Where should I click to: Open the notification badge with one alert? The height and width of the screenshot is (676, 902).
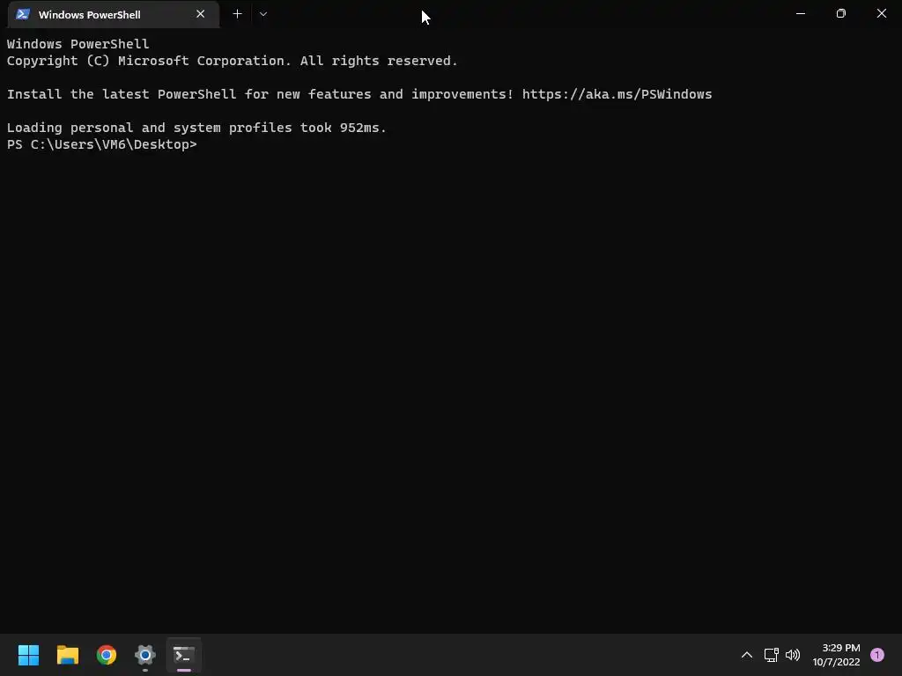click(877, 655)
